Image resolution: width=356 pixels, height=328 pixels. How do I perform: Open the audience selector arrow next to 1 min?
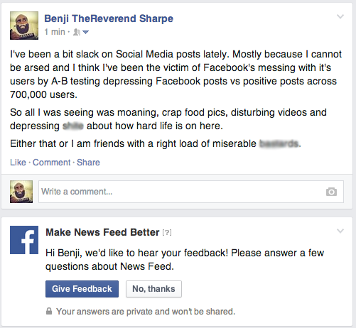[x=85, y=32]
